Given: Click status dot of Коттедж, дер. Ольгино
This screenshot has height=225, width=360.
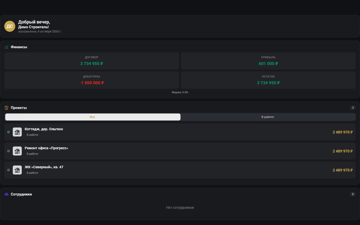Looking at the screenshot, I should pyautogui.click(x=8, y=132).
